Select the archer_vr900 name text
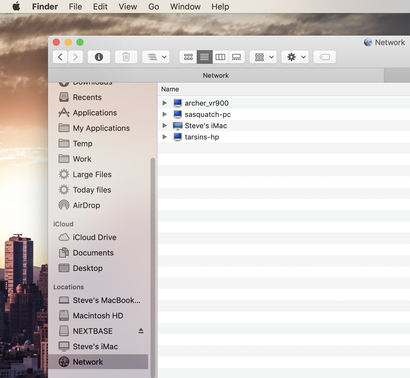Viewport: 410px width, 378px height. tap(207, 103)
